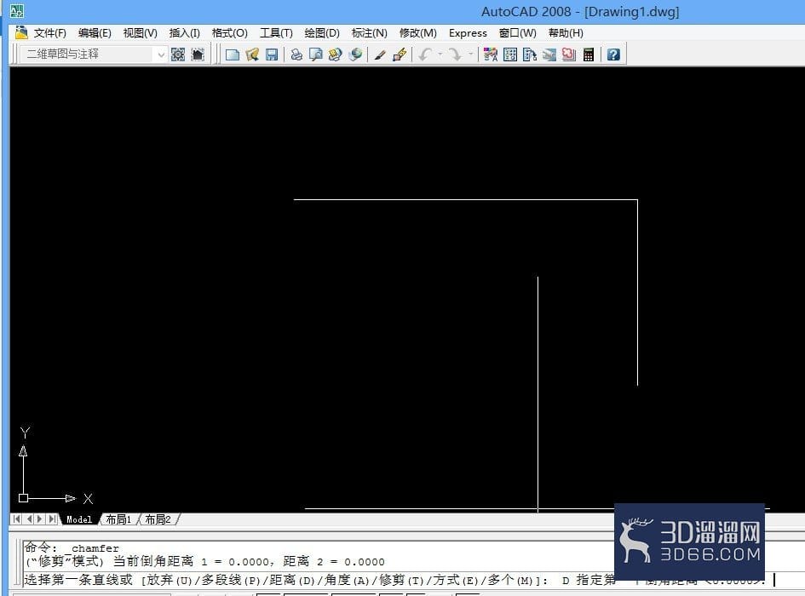Click the Markup Set Manager icon
Viewport: 805px width, 596px height.
[x=569, y=54]
